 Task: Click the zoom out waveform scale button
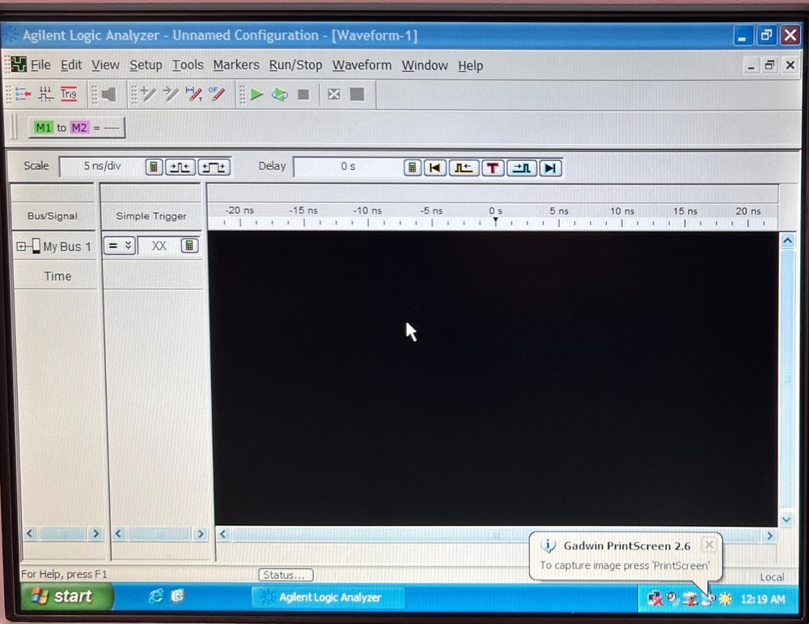[180, 167]
